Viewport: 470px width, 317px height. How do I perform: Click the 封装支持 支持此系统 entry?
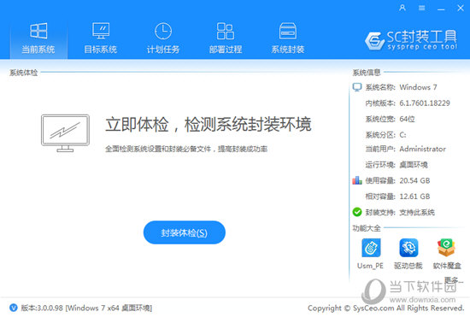click(400, 213)
